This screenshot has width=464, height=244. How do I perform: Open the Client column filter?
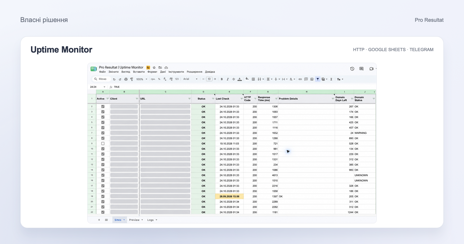click(137, 99)
